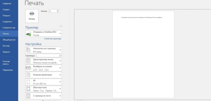Click the Настройка section heading

[x=33, y=44]
